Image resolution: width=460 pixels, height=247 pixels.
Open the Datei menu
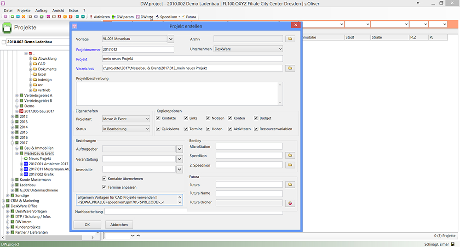coord(8,10)
